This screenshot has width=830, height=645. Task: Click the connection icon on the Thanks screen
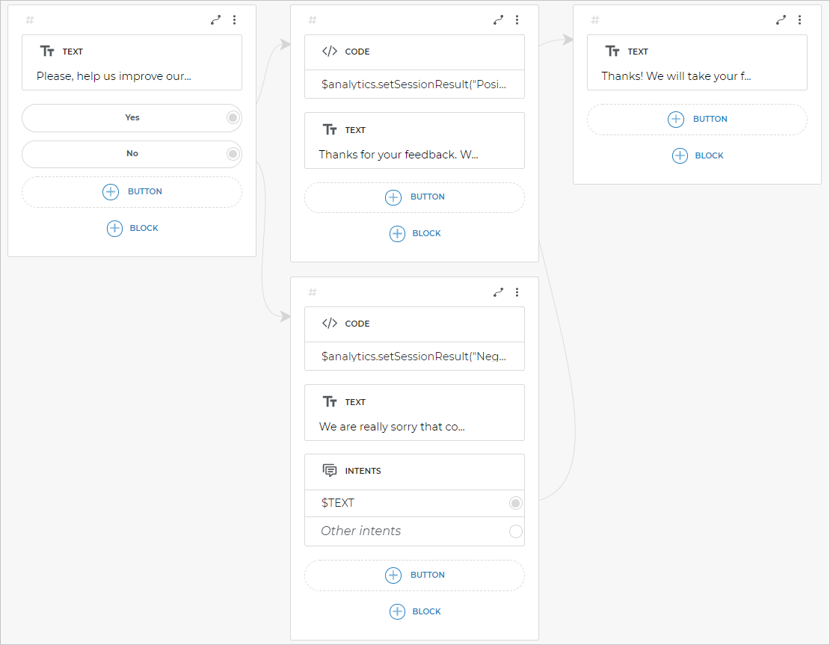(781, 20)
